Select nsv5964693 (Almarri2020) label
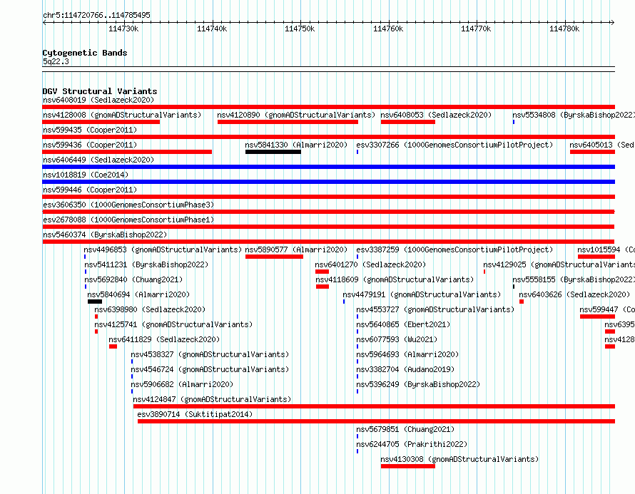The height and width of the screenshot is (494, 635). [407, 354]
